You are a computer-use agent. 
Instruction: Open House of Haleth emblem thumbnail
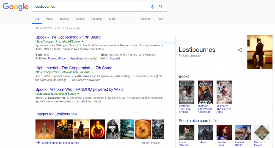[x=262, y=132]
